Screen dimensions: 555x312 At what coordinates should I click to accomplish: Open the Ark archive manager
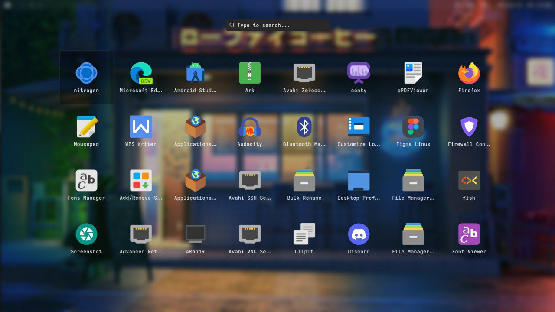[250, 77]
